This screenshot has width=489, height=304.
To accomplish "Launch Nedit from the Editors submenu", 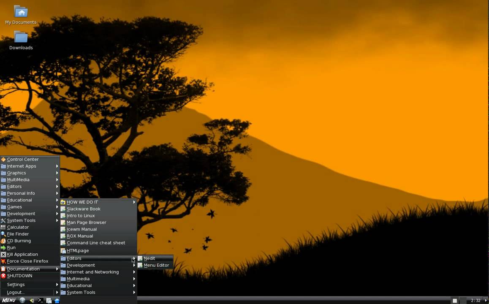I will pyautogui.click(x=155, y=258).
